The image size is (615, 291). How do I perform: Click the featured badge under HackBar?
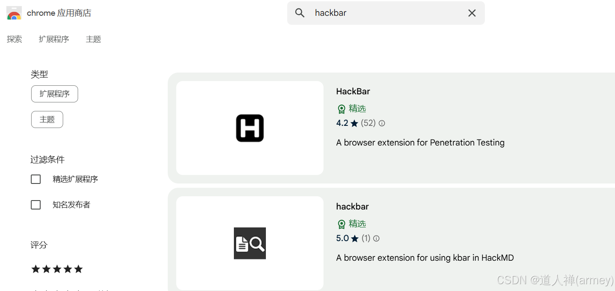341,109
